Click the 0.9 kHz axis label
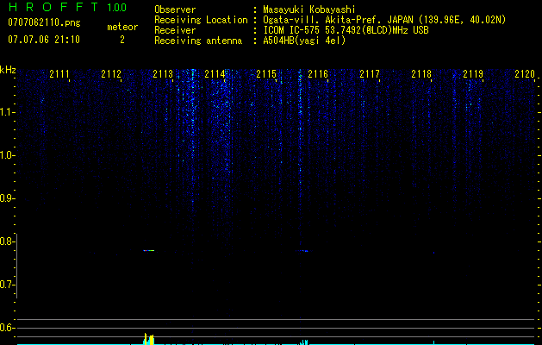The height and width of the screenshot is (345, 542). (7, 198)
